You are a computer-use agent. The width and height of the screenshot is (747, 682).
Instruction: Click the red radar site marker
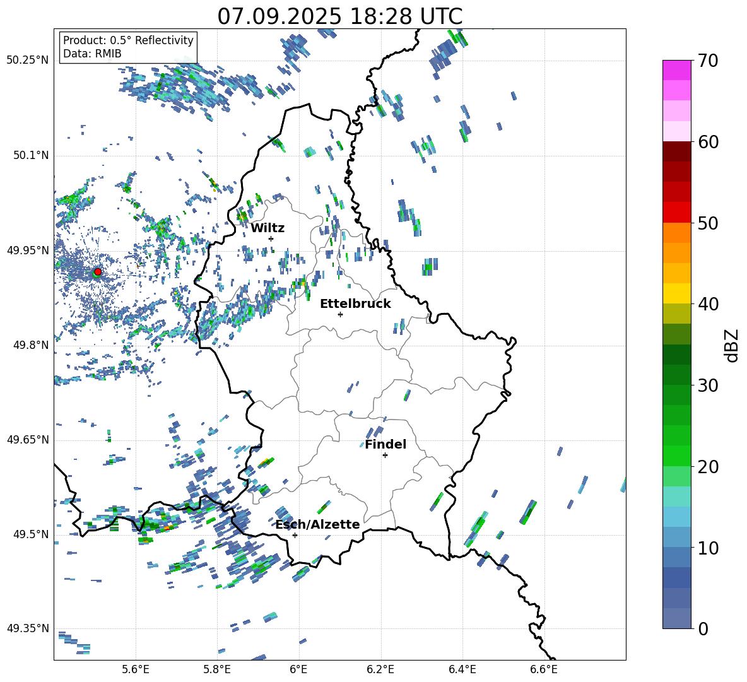[98, 271]
